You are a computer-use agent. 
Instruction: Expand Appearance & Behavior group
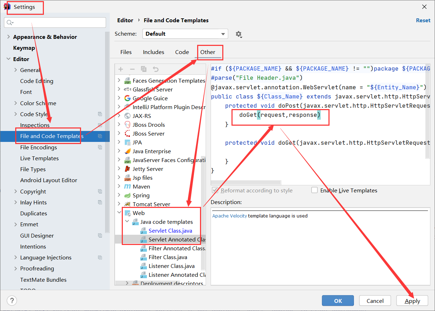coord(8,37)
